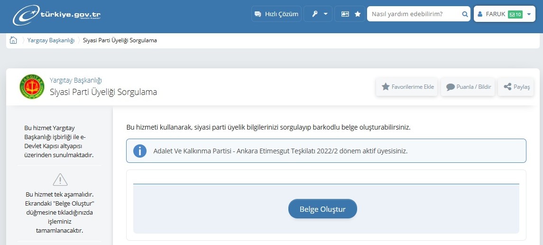Viewport: 543px width, 245px height.
Task: Expand the FARUK user account menu
Action: 504,14
